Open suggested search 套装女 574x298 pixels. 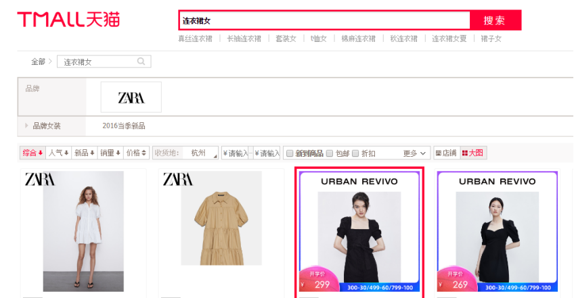[x=286, y=39]
